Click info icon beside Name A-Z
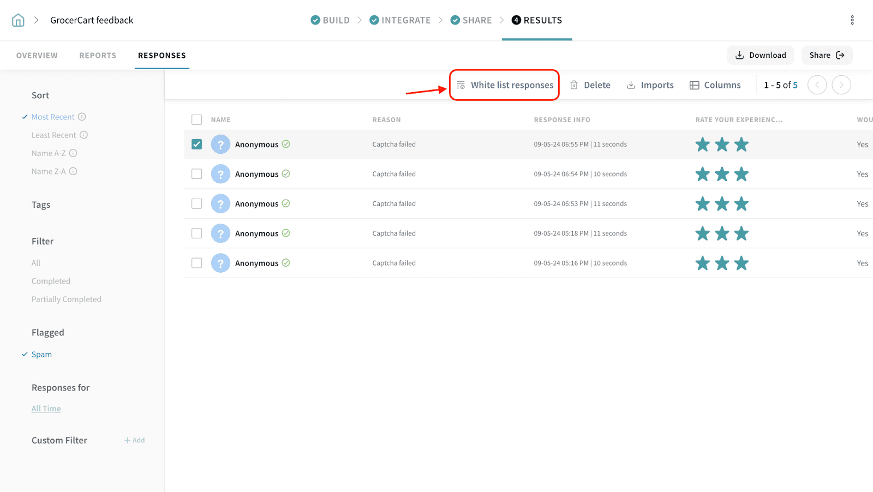This screenshot has height=492, width=873. coord(73,153)
